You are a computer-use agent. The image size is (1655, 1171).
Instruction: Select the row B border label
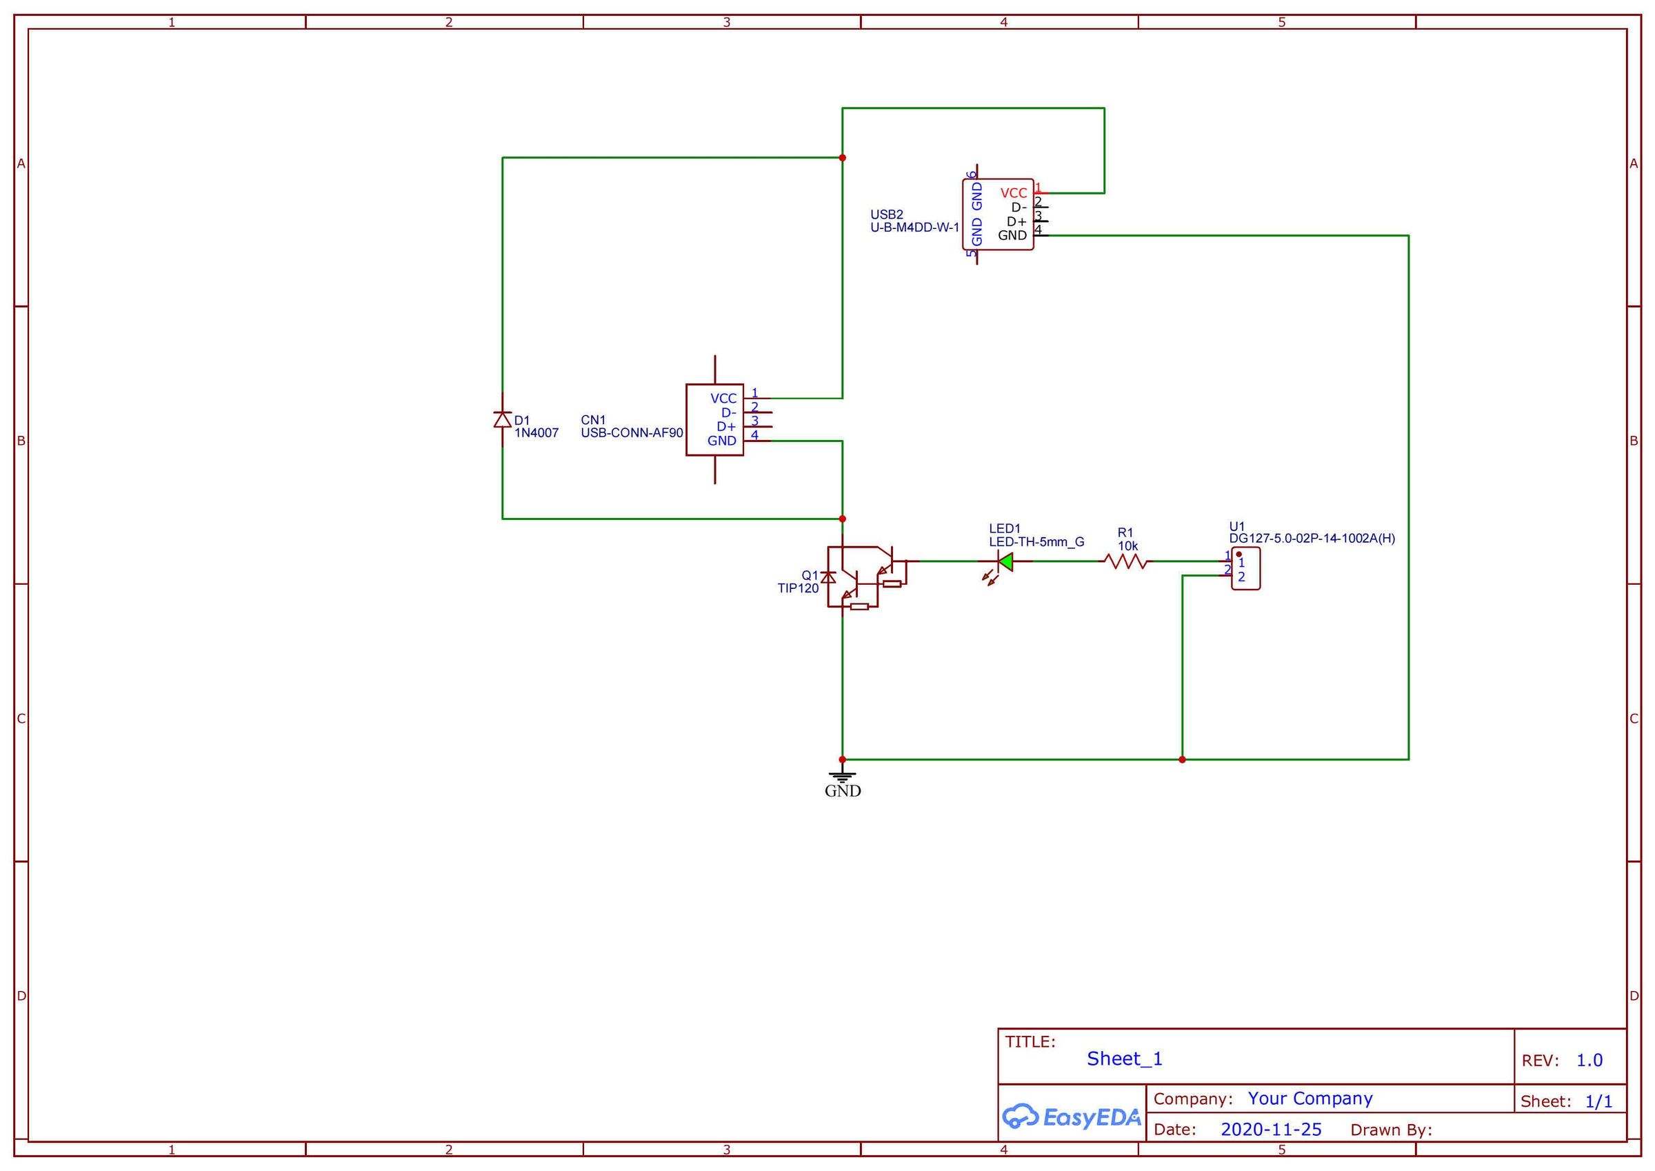pyautogui.click(x=21, y=439)
